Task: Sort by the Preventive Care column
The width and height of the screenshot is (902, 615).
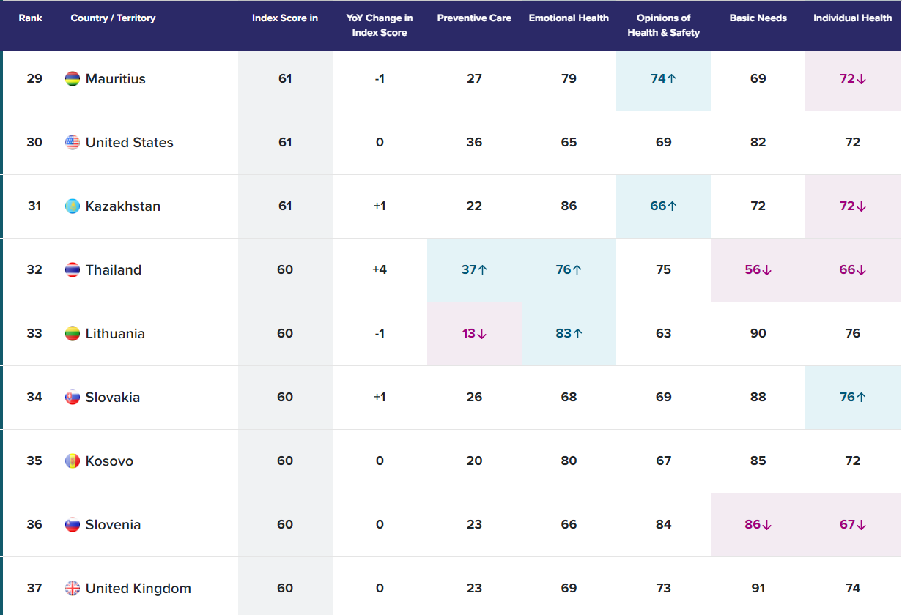Action: [474, 18]
